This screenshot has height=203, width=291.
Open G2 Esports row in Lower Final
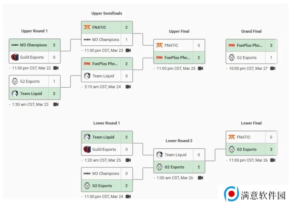(251, 149)
